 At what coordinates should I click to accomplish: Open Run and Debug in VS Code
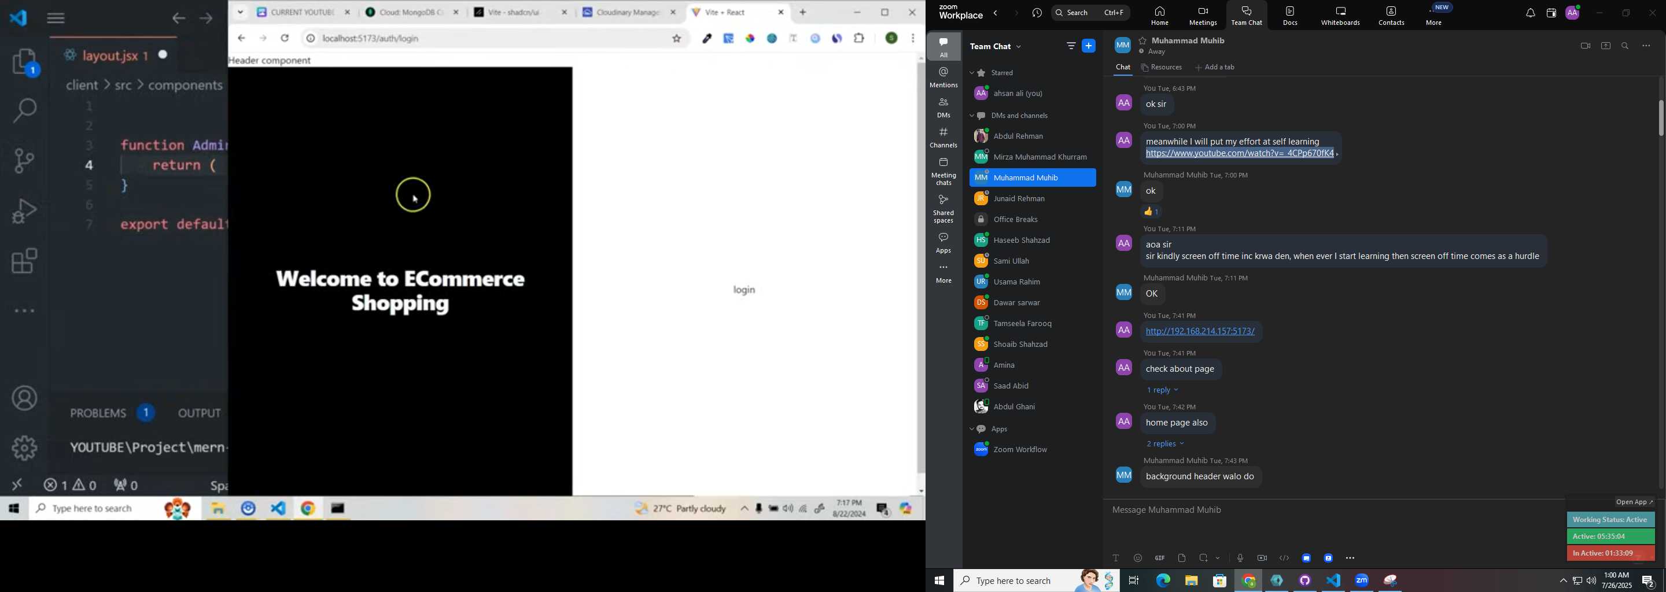click(x=24, y=210)
